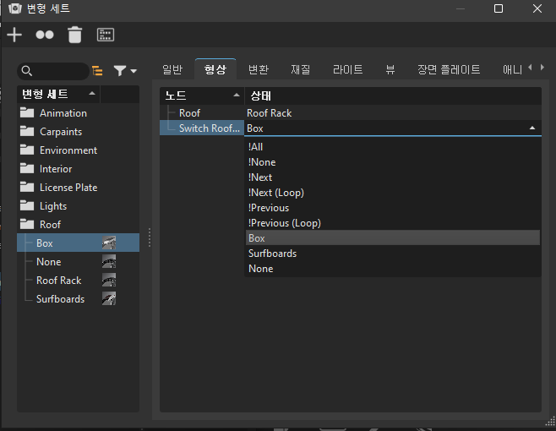Choose !Next (Loop) from the dropdown
Screen dimensions: 556x431
pos(393,193)
